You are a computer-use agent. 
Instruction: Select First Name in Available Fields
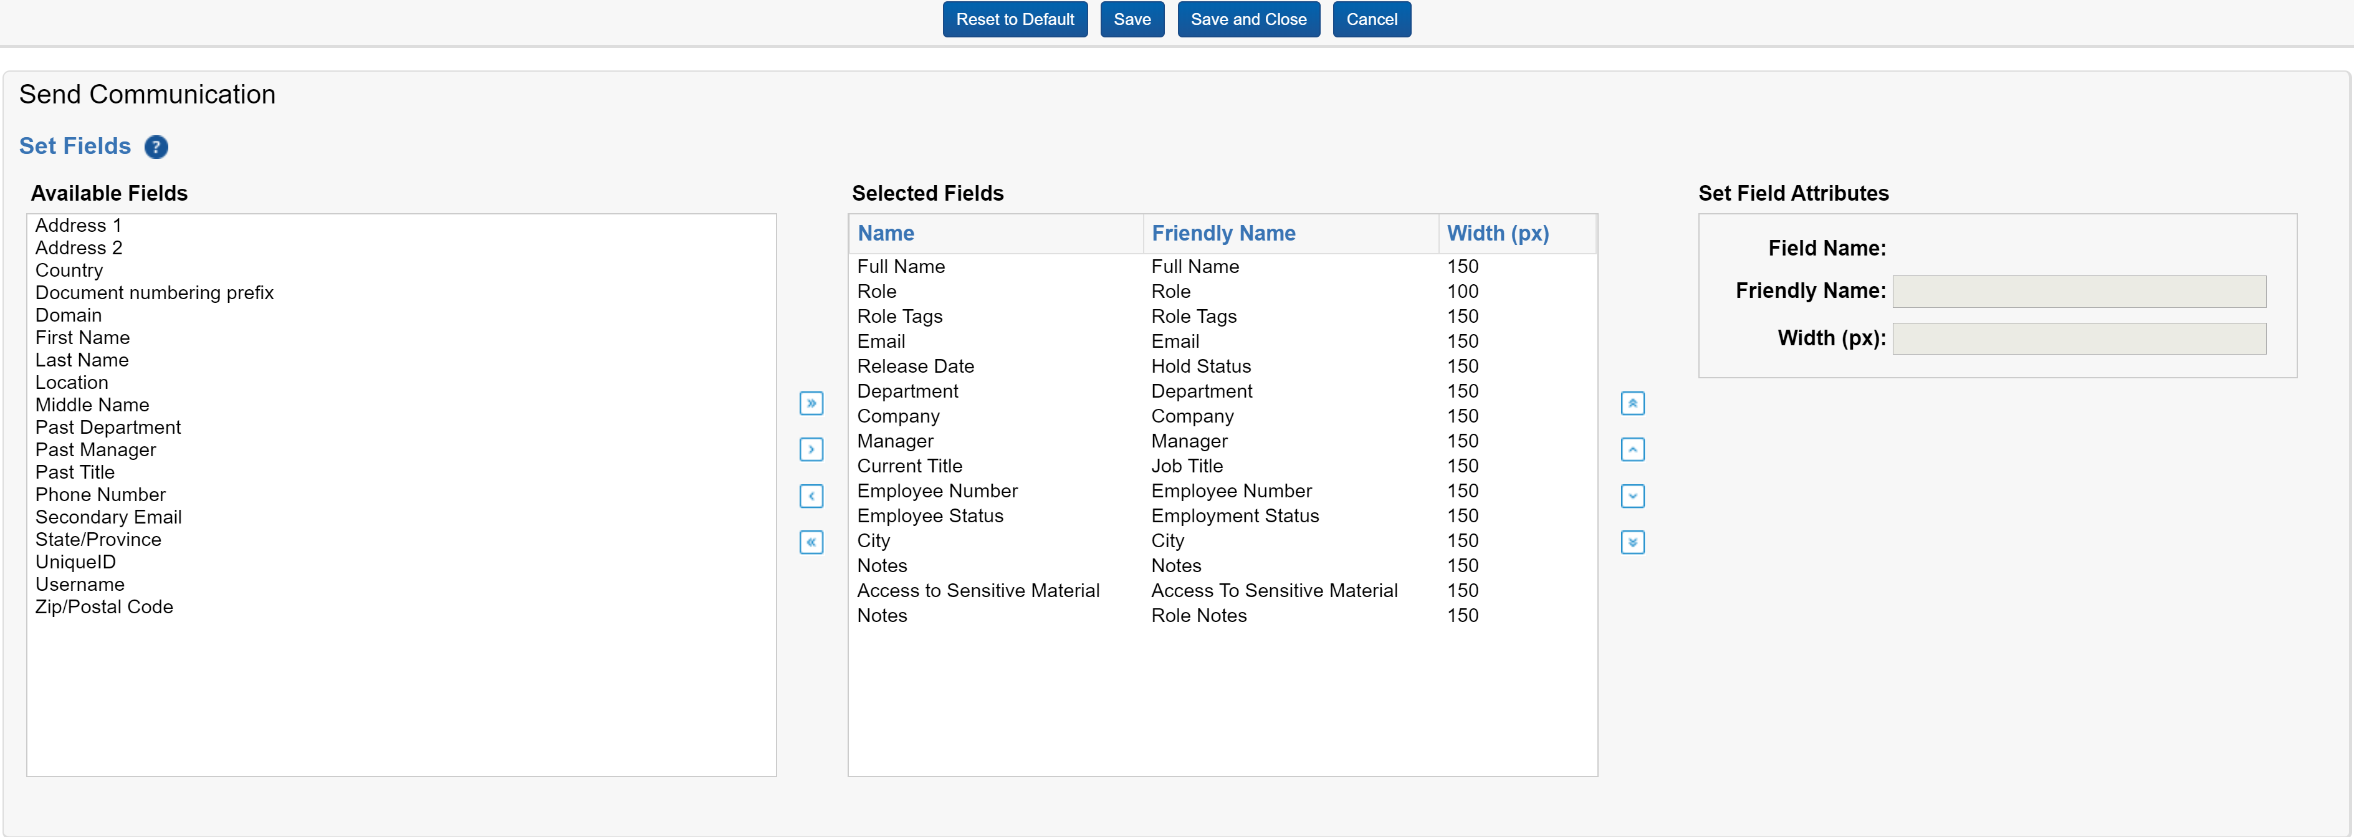(401, 338)
